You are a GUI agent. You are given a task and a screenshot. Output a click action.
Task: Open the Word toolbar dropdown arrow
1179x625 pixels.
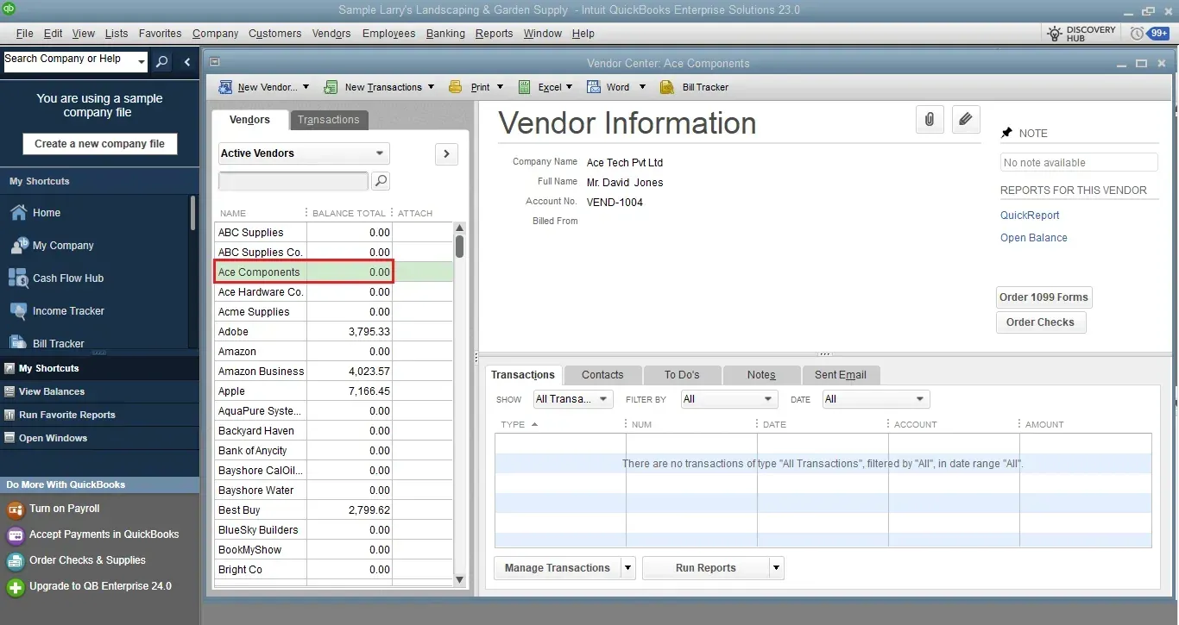pos(642,87)
